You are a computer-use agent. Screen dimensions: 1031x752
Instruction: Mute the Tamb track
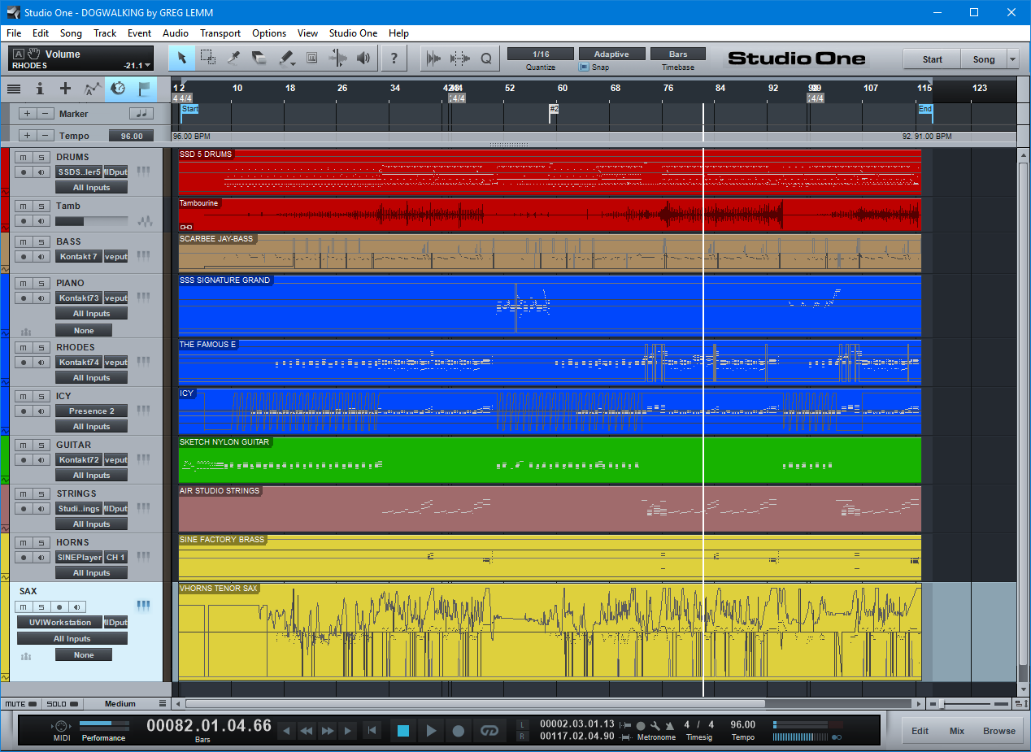click(x=23, y=206)
